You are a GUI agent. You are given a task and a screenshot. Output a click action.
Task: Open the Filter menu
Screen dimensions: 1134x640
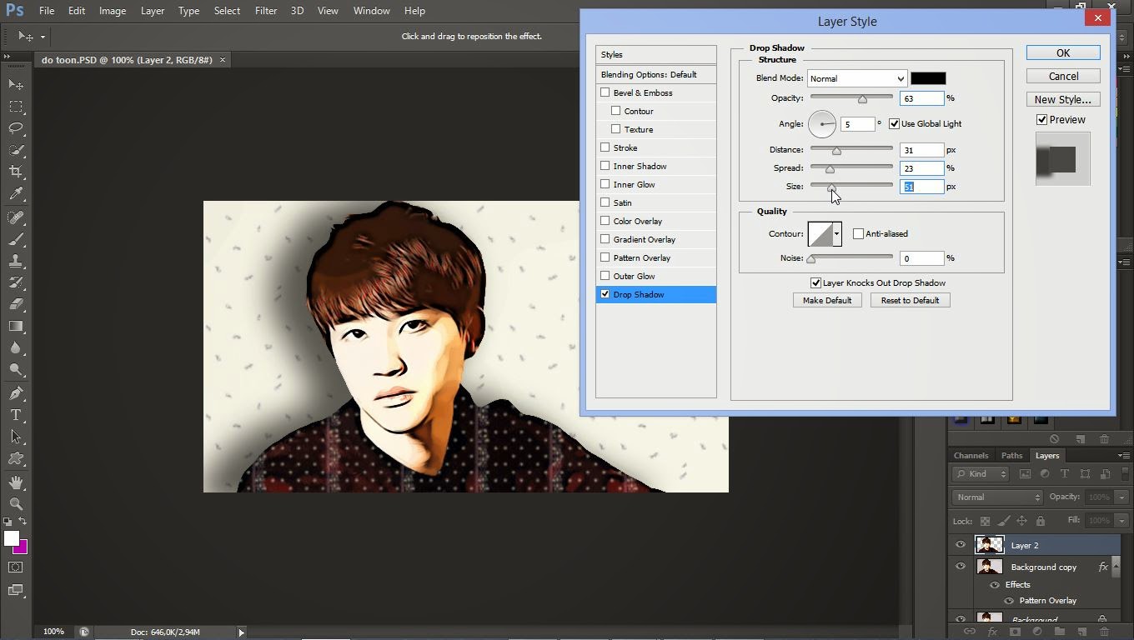click(x=266, y=11)
